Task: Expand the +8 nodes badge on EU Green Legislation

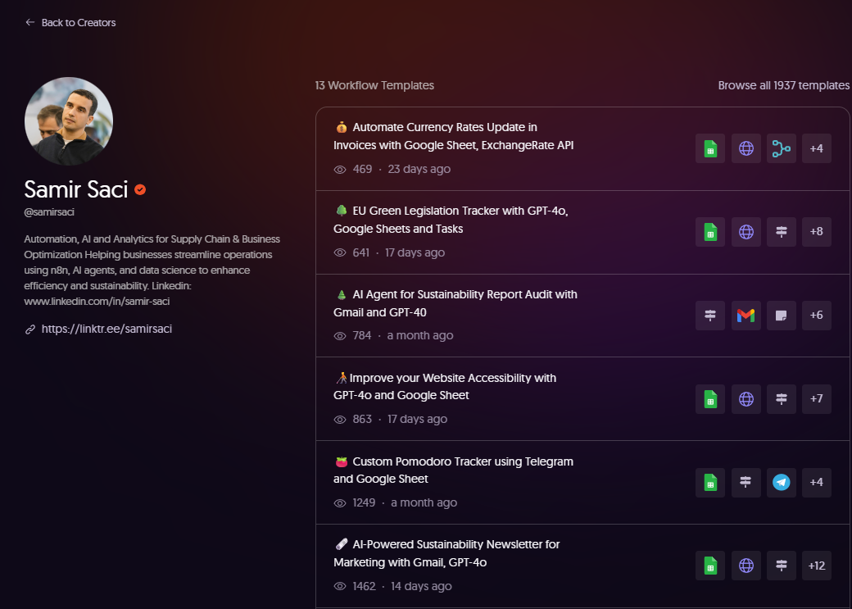Action: tap(817, 232)
